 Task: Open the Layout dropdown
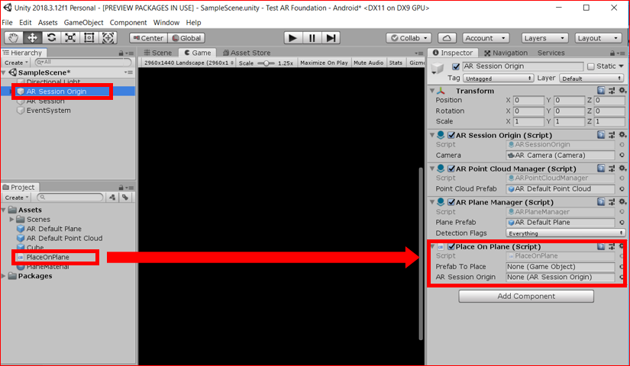coord(598,37)
